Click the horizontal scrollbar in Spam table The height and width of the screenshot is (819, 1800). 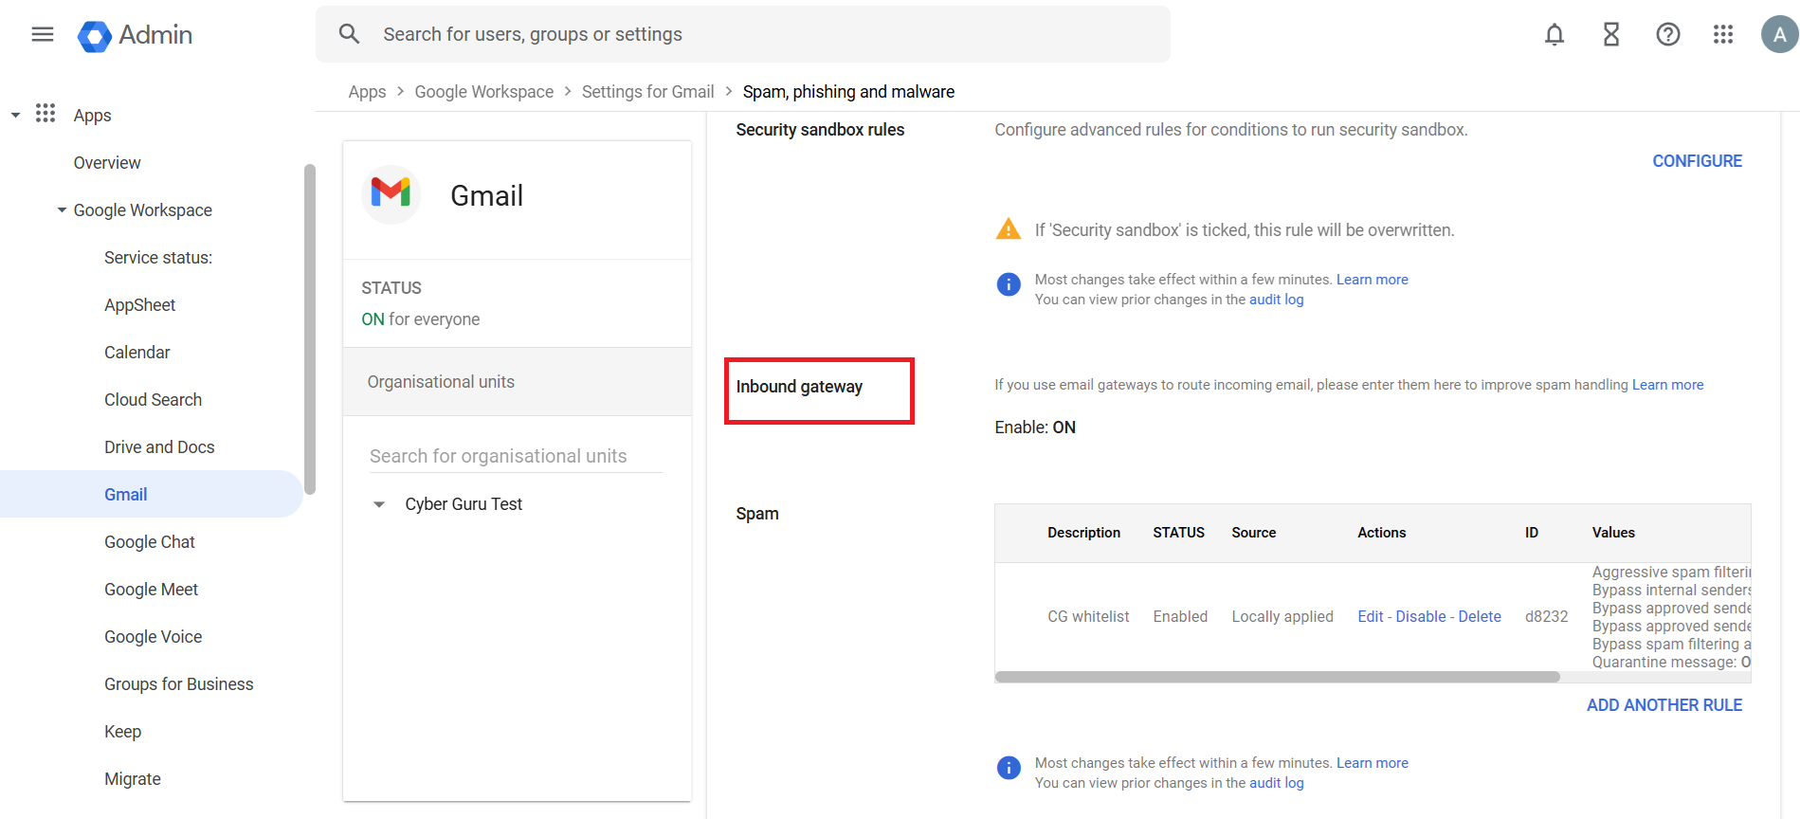click(1278, 677)
